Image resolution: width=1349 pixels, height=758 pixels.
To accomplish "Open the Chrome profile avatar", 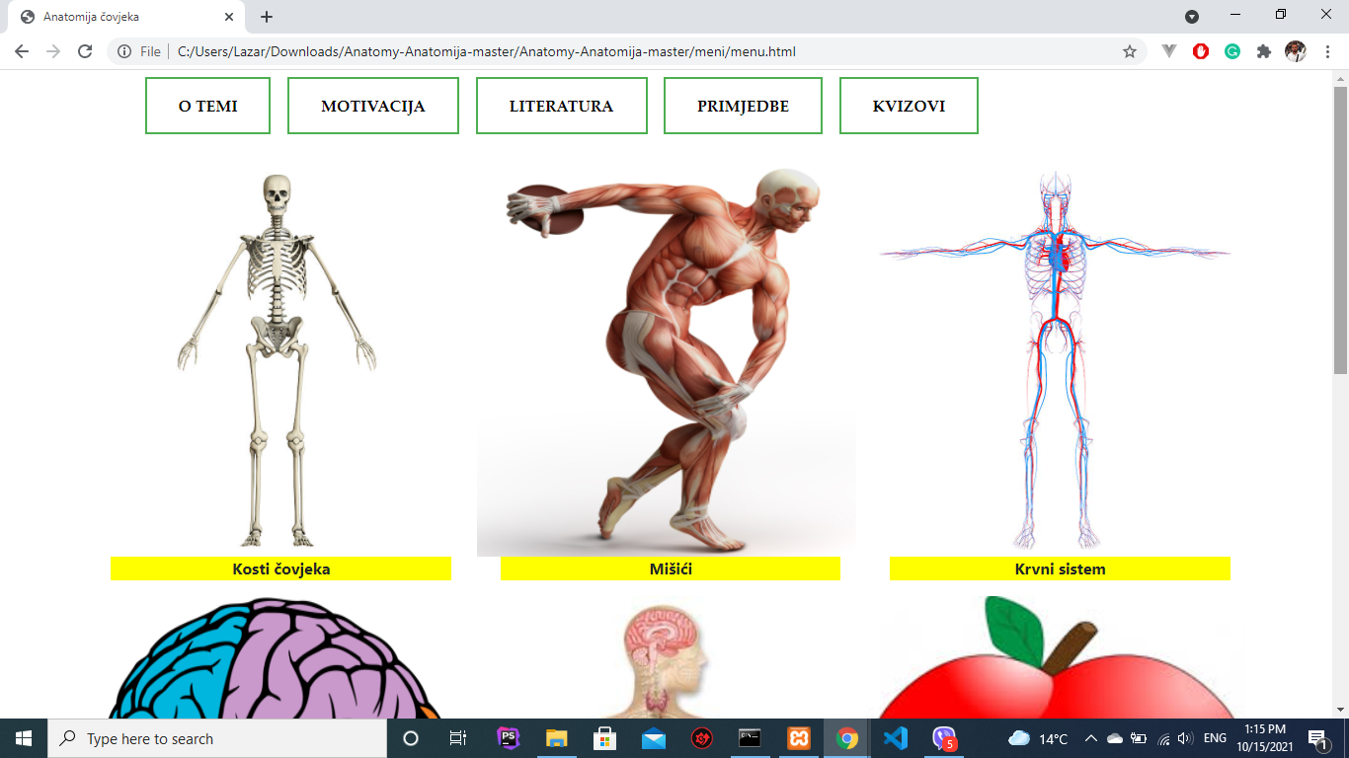I will coord(1296,51).
